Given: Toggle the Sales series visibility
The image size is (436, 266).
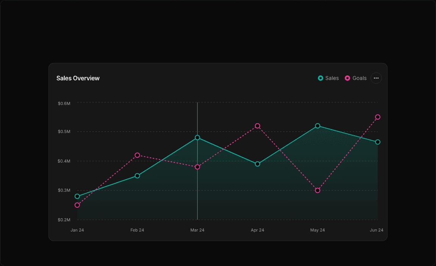Looking at the screenshot, I should click(329, 78).
